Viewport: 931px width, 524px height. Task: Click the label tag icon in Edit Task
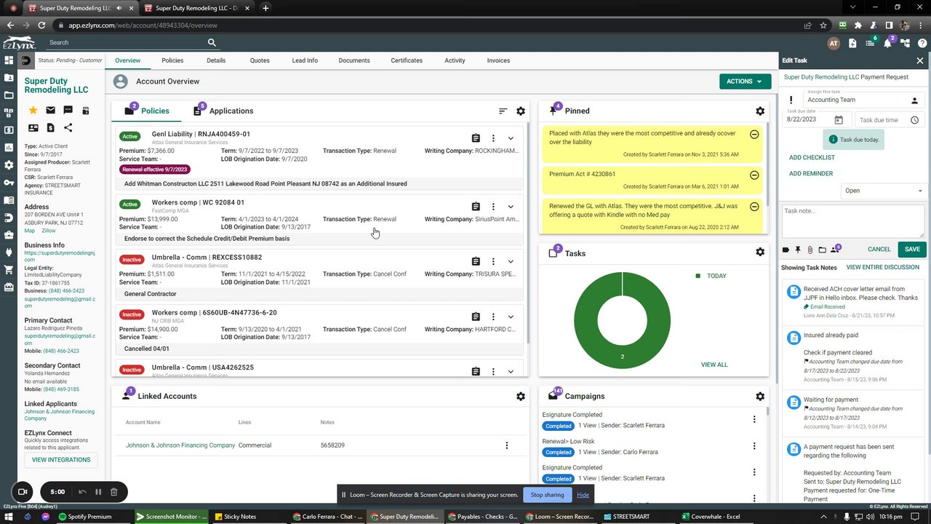786,250
